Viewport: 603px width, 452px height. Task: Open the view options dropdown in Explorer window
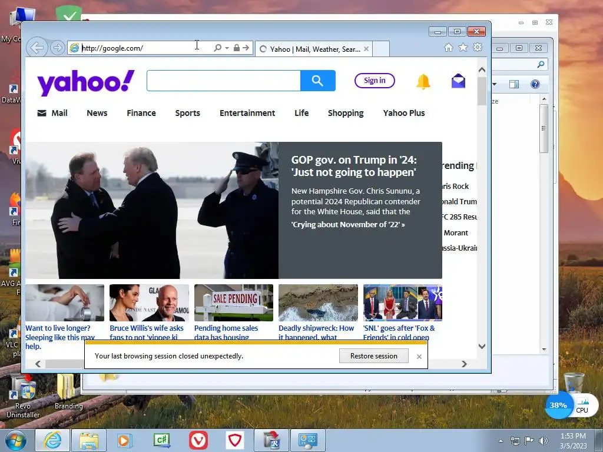tap(495, 84)
